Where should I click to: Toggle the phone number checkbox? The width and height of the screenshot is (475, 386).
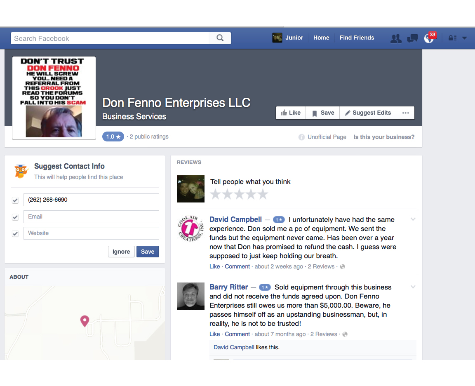[x=15, y=200]
